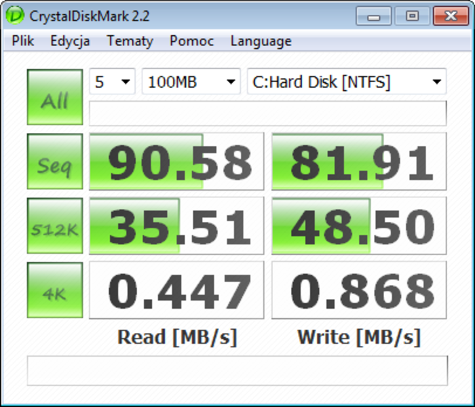The height and width of the screenshot is (407, 475).
Task: Click the CrystalDiskMark title bar icon
Action: coord(15,15)
